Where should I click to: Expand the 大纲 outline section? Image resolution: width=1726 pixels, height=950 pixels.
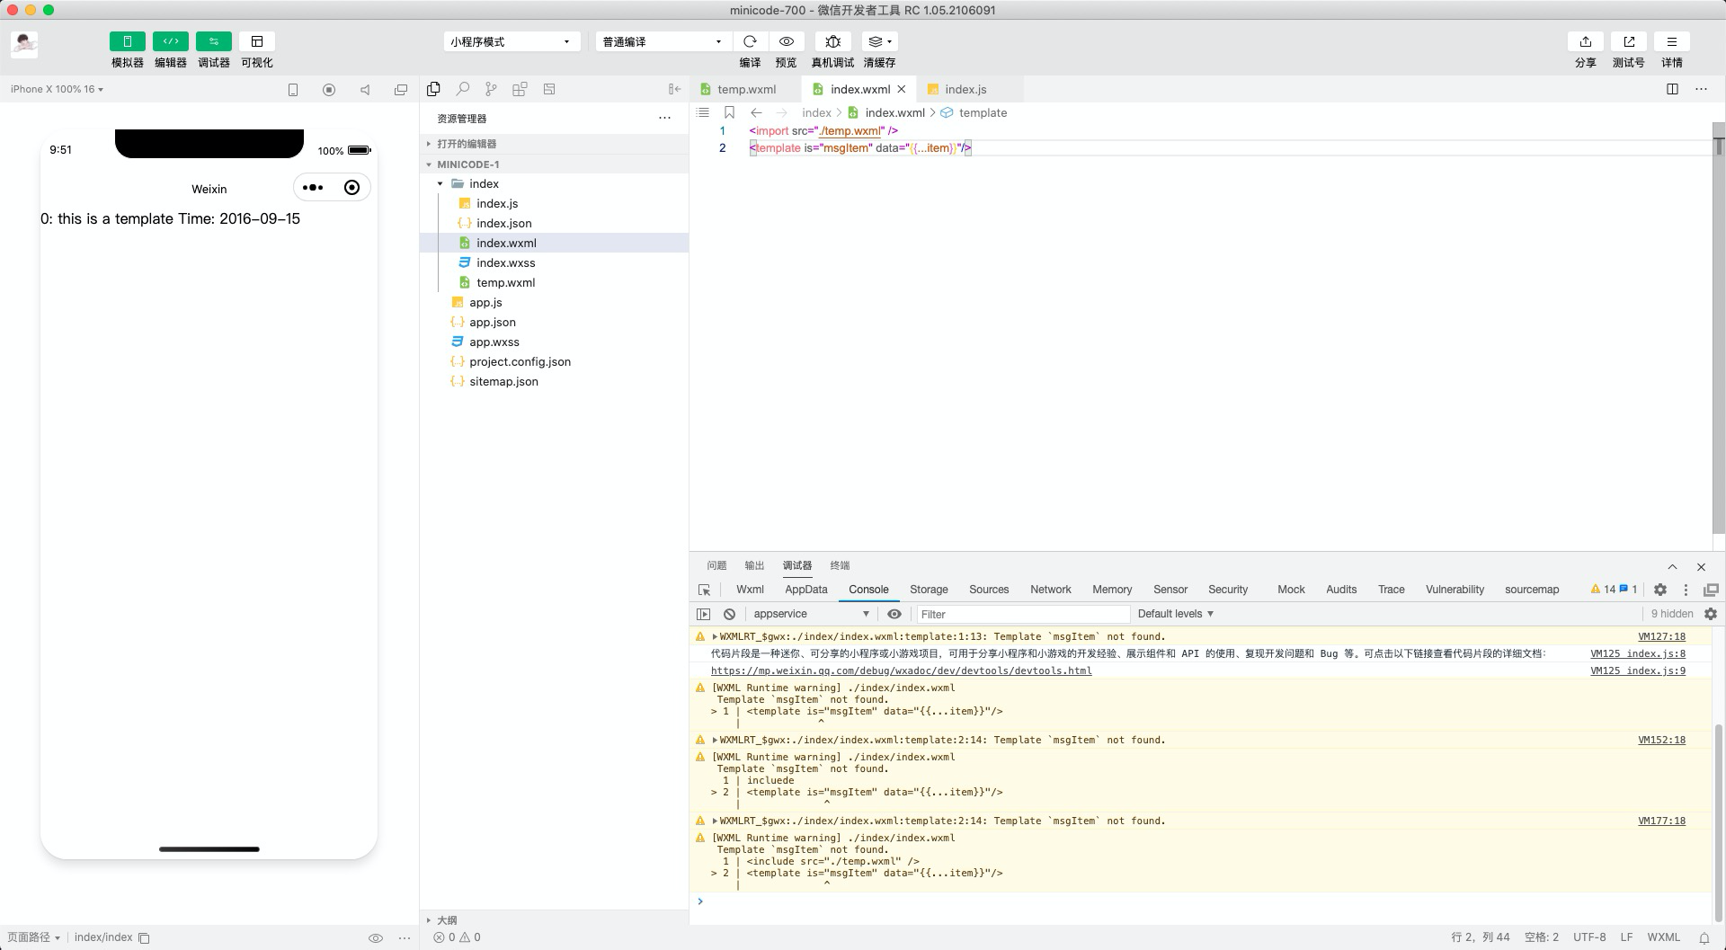(554, 919)
